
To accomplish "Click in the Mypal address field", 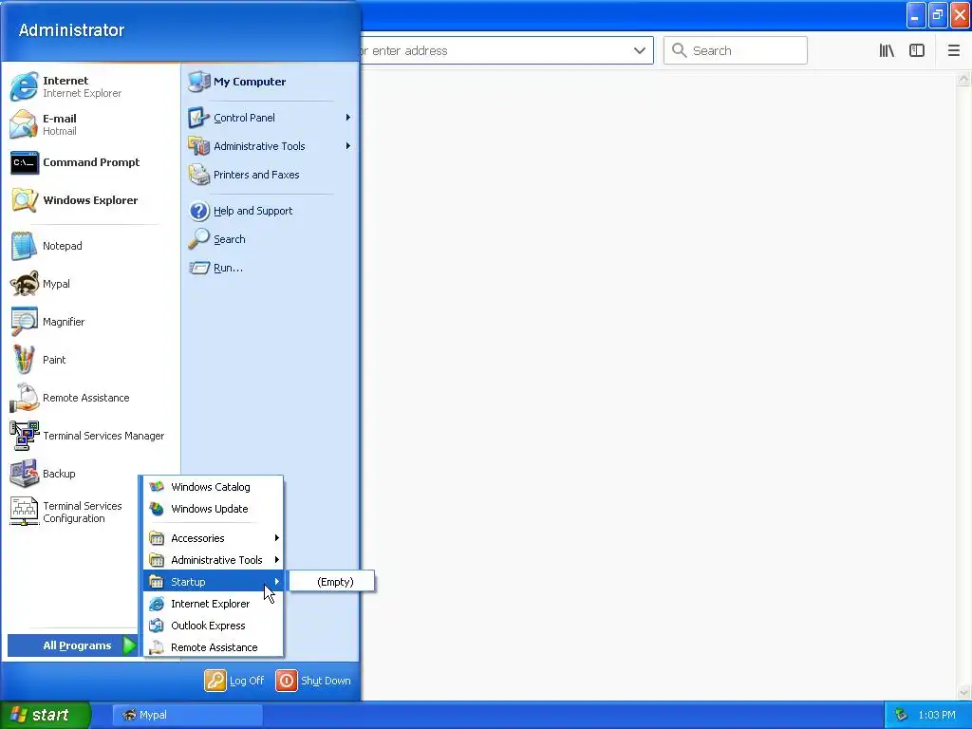I will pyautogui.click(x=506, y=51).
